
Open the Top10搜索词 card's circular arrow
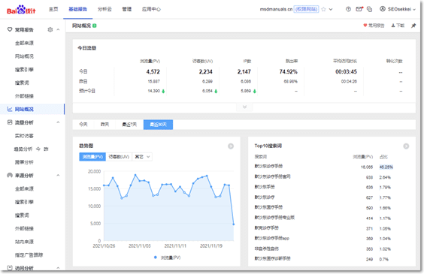click(x=406, y=146)
